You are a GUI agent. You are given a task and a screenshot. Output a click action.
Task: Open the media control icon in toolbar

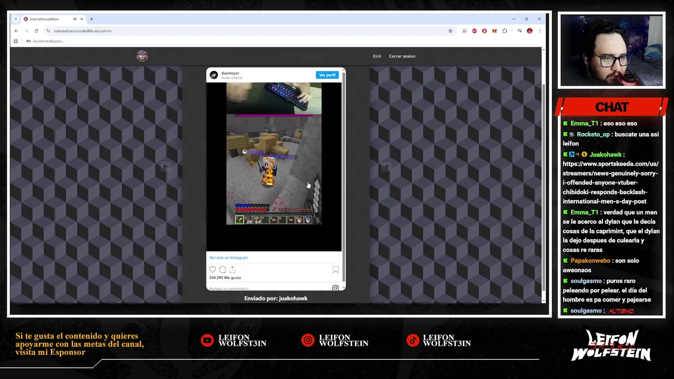[x=519, y=31]
